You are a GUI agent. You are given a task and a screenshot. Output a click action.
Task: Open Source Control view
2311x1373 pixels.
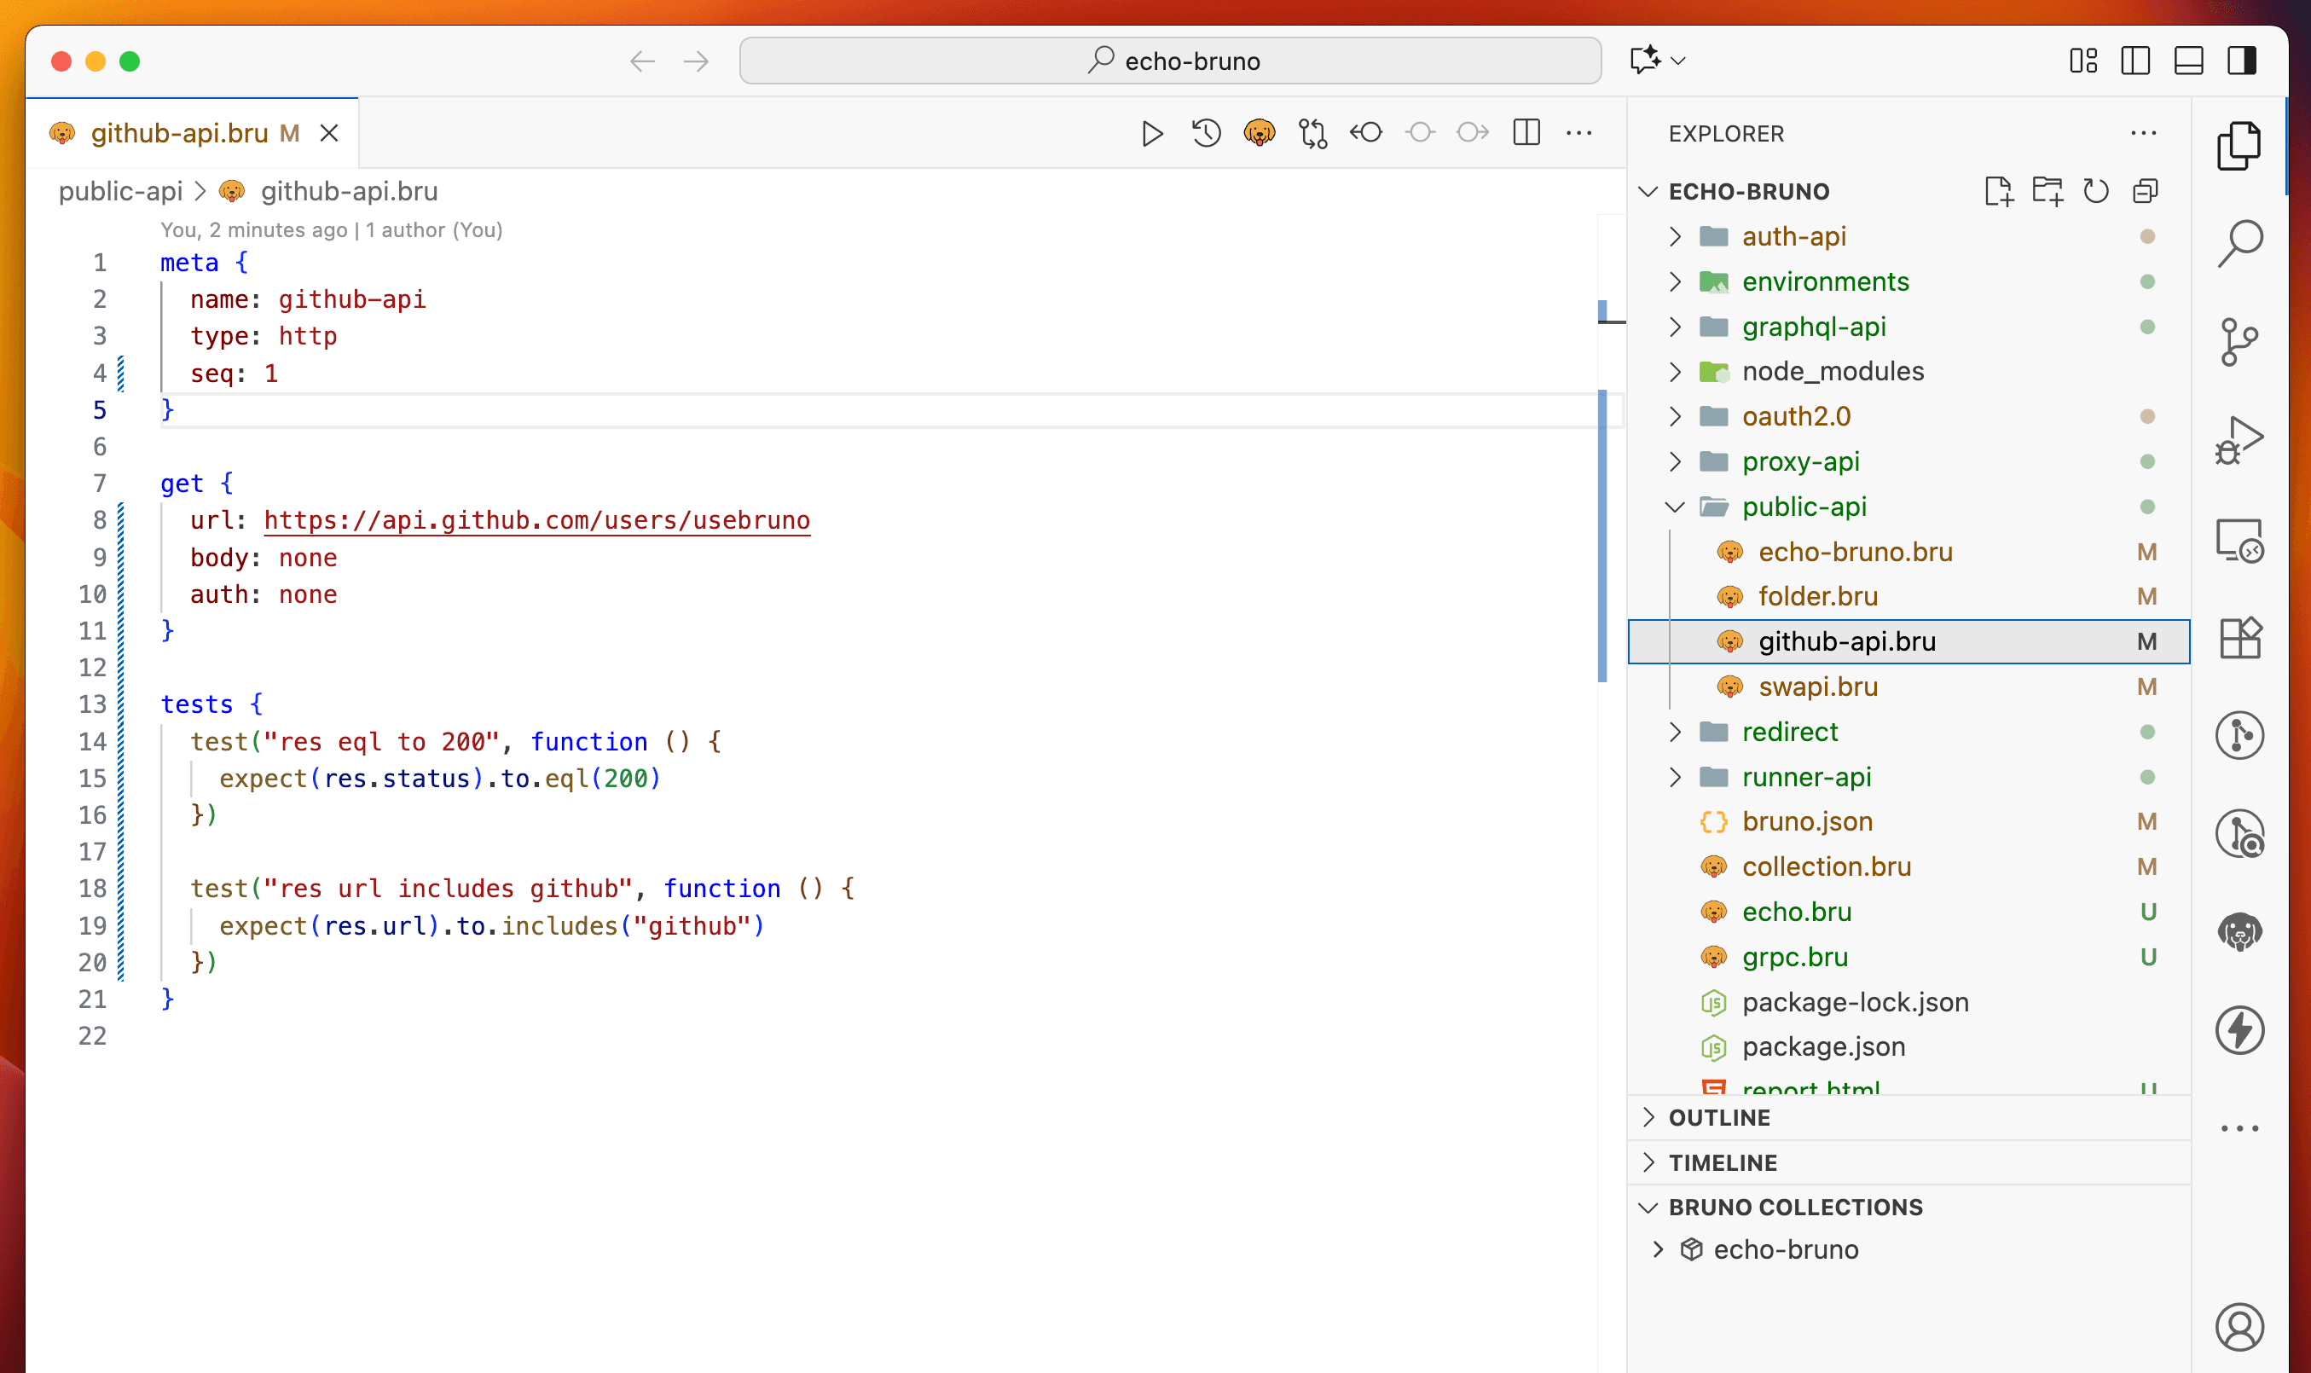[2241, 341]
